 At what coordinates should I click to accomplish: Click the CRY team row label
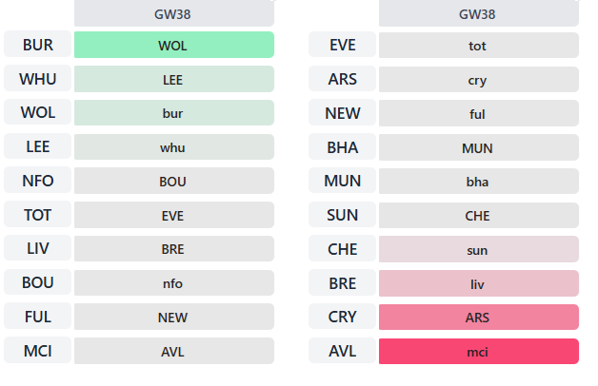coord(342,317)
